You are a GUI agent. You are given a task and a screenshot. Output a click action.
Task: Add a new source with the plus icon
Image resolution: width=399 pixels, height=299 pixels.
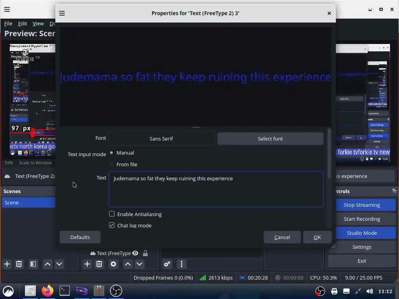87,264
